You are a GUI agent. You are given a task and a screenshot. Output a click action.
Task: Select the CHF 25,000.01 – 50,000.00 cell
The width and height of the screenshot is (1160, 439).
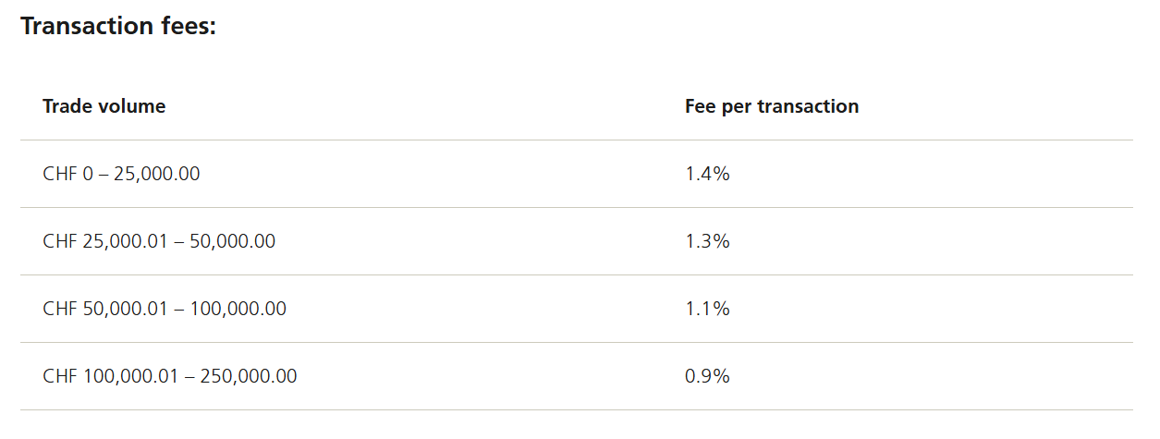pyautogui.click(x=159, y=241)
